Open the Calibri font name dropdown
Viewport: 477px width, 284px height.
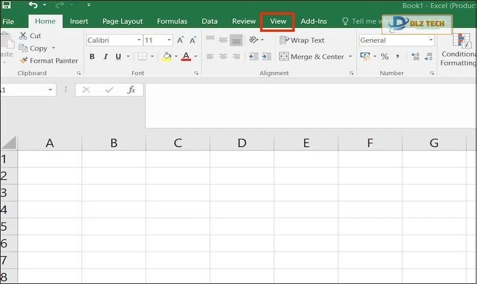click(x=139, y=40)
